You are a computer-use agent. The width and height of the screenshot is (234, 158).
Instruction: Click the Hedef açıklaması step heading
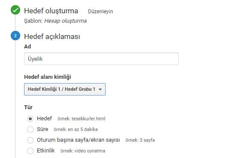[52, 36]
